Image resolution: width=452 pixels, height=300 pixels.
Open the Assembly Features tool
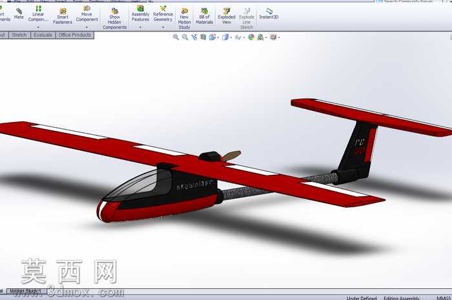point(140,14)
